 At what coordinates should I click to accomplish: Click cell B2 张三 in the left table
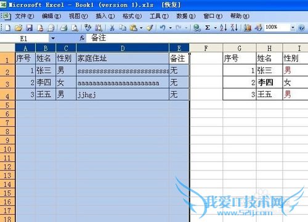pyautogui.click(x=46, y=71)
